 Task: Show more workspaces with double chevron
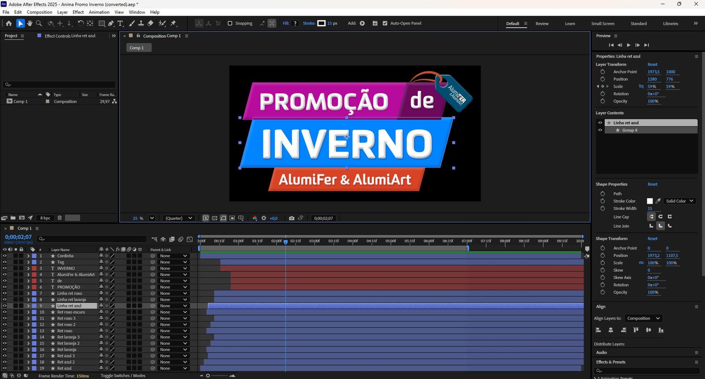(x=696, y=23)
